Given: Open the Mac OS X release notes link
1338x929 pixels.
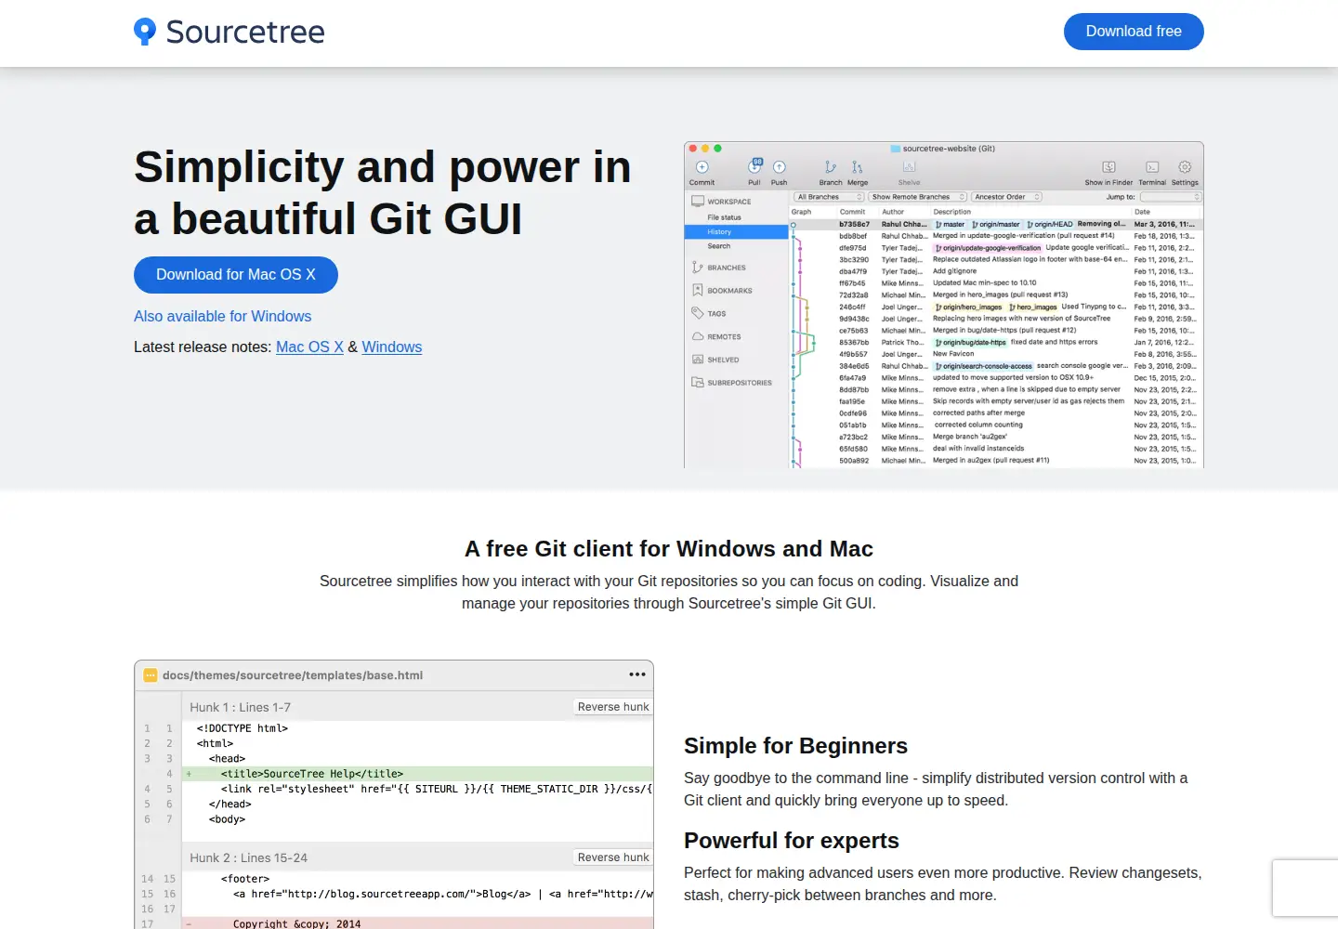Looking at the screenshot, I should (309, 347).
